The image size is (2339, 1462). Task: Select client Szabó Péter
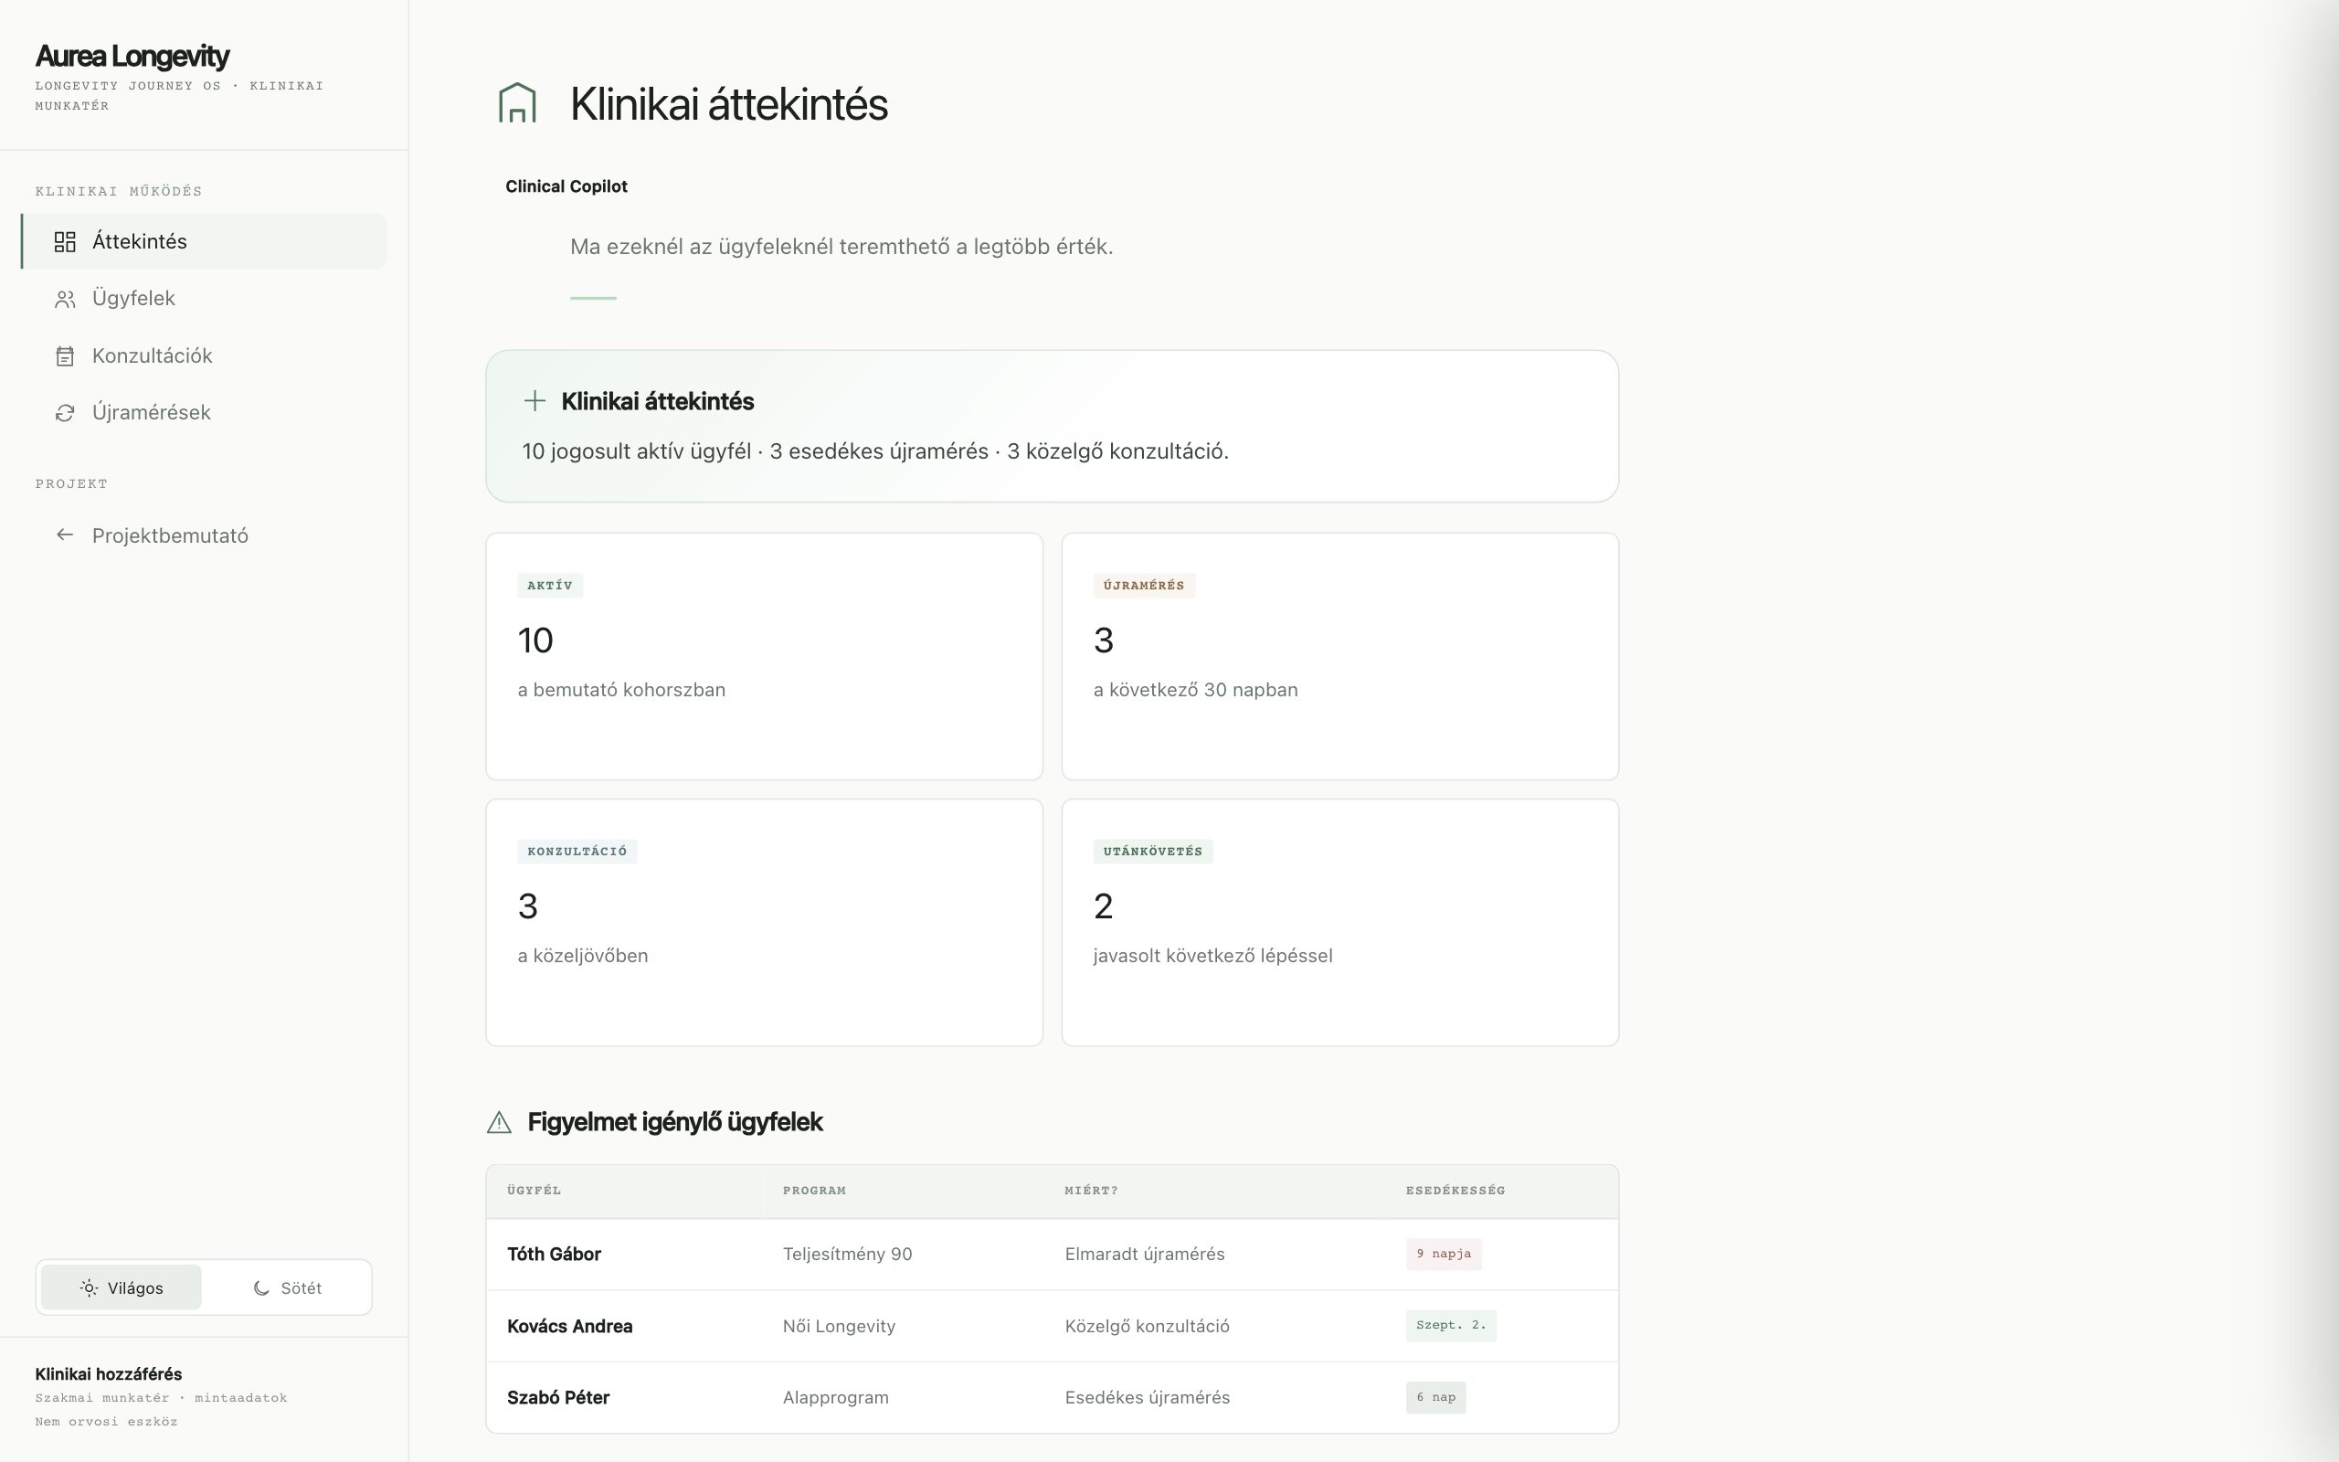coord(557,1397)
